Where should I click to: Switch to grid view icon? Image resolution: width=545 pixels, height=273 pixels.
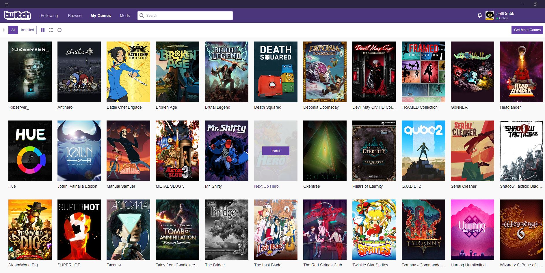click(43, 30)
